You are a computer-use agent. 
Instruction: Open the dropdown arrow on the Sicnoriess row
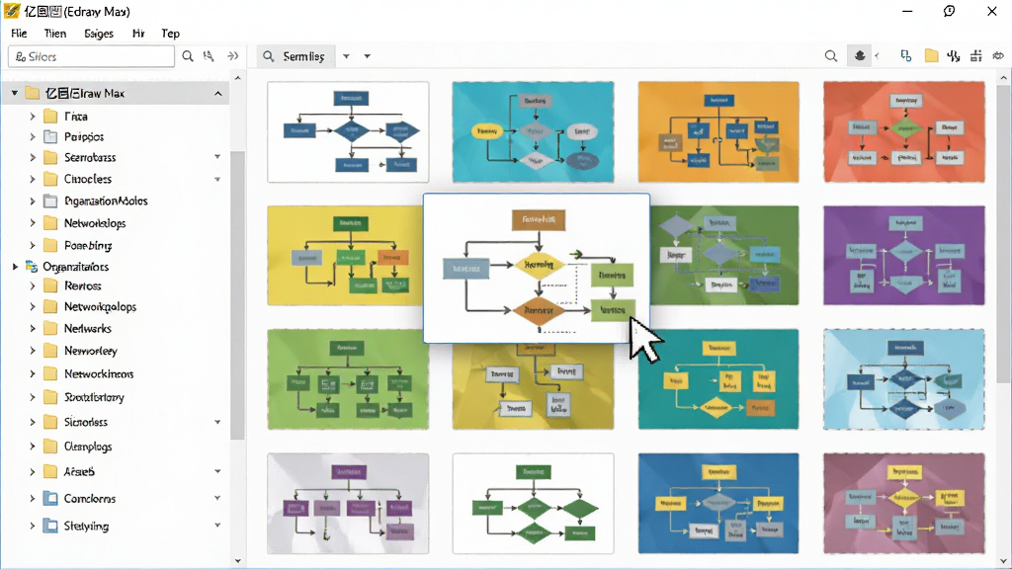(x=217, y=422)
